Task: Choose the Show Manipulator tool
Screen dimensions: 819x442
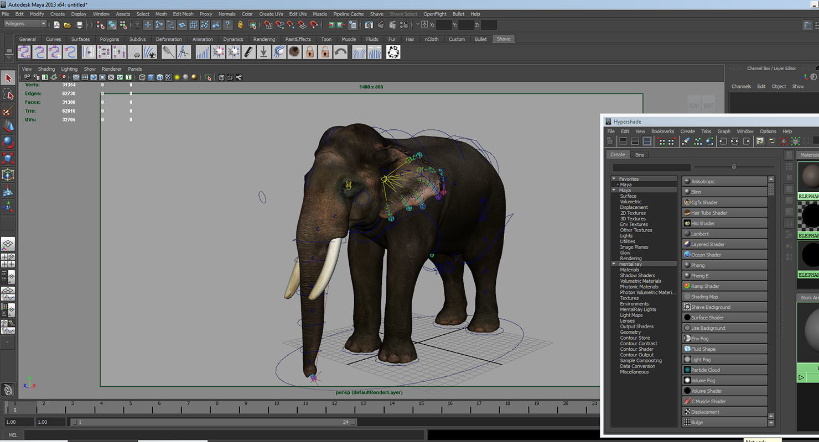Action: click(x=8, y=207)
